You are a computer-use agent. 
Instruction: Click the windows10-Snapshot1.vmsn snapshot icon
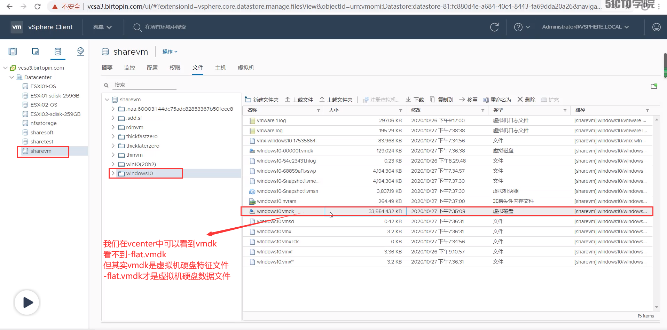tap(252, 191)
